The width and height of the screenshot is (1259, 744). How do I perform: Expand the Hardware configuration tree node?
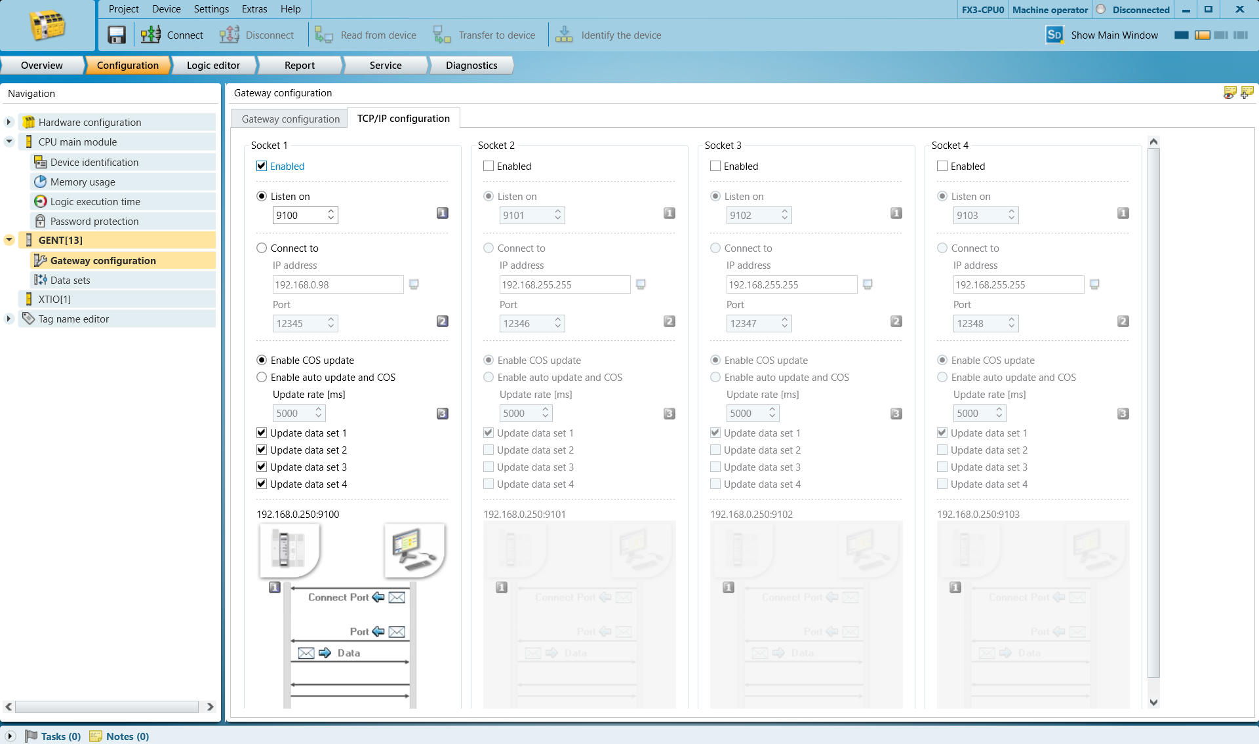tap(9, 122)
